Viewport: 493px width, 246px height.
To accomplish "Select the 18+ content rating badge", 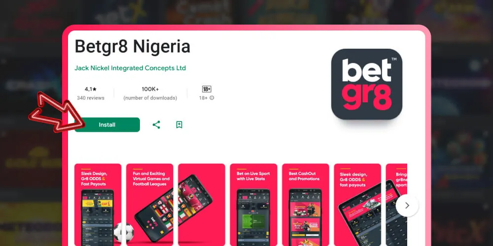I will (x=207, y=89).
